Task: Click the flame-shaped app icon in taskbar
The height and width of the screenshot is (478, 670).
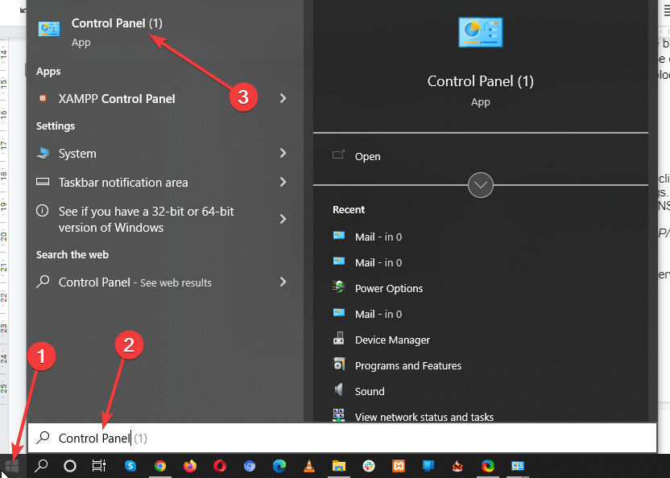Action: click(457, 466)
